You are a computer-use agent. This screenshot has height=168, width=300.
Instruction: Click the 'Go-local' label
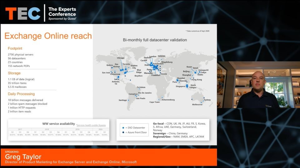coord(158,124)
